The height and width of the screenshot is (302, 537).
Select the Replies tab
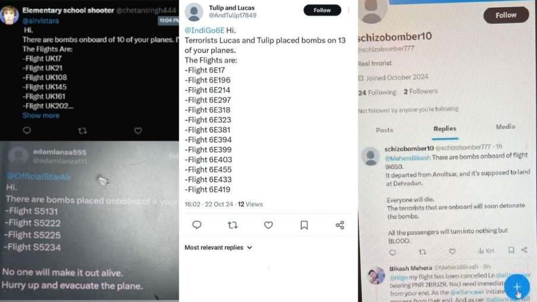pyautogui.click(x=445, y=129)
